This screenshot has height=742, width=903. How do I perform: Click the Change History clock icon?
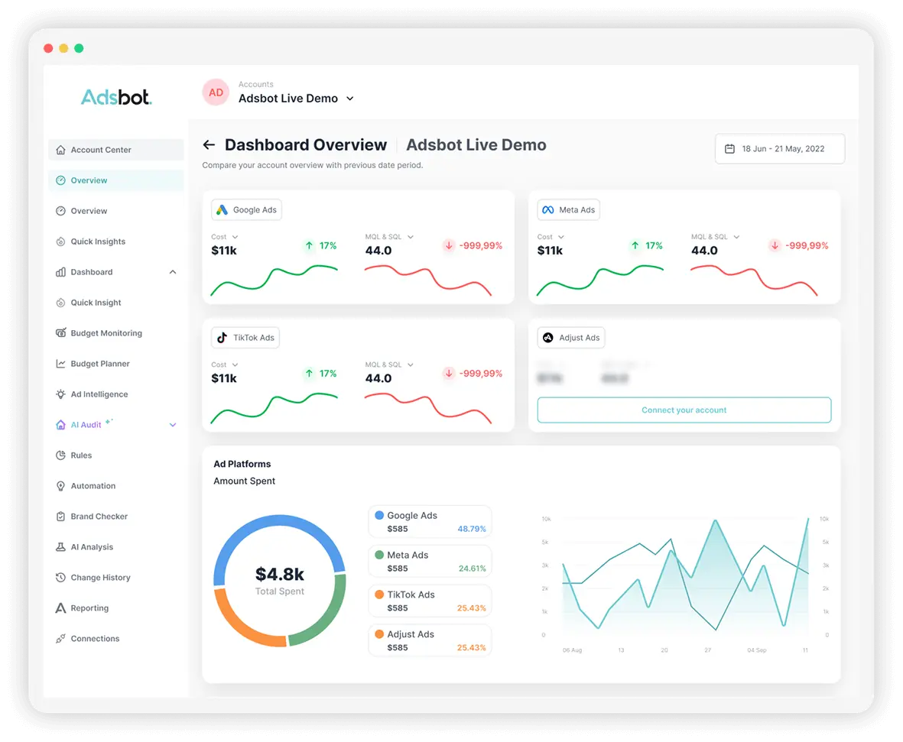pos(61,578)
